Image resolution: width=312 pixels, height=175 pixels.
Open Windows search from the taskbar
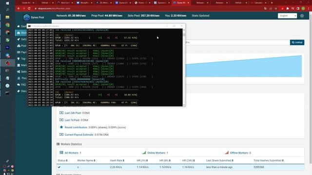[x=7, y=10]
